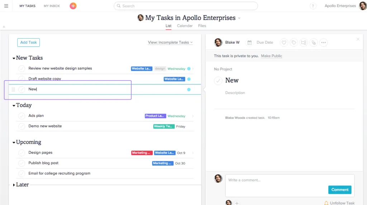Open the user profile avatar menu
The height and width of the screenshot is (205, 367).
(x=363, y=6)
